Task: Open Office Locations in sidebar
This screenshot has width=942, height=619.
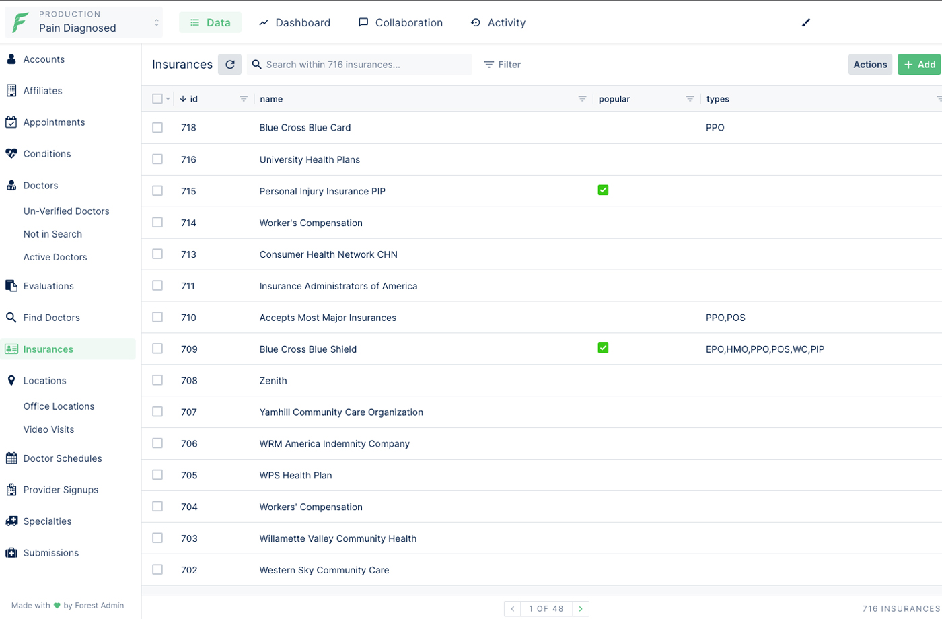Action: [x=59, y=406]
